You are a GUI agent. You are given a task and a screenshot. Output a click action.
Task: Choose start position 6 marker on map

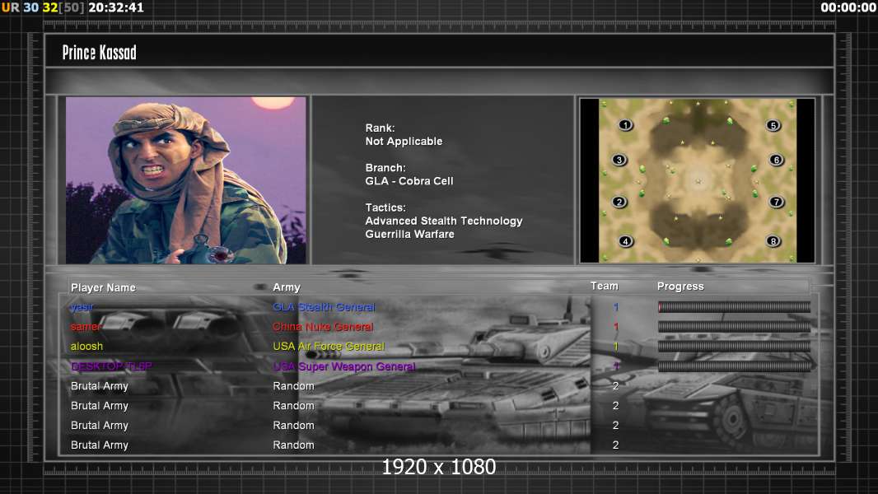776,160
